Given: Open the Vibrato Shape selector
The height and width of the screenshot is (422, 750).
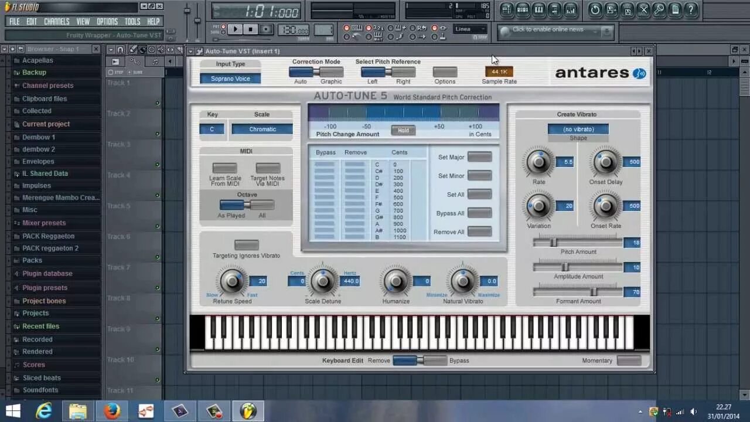Looking at the screenshot, I should 578,129.
